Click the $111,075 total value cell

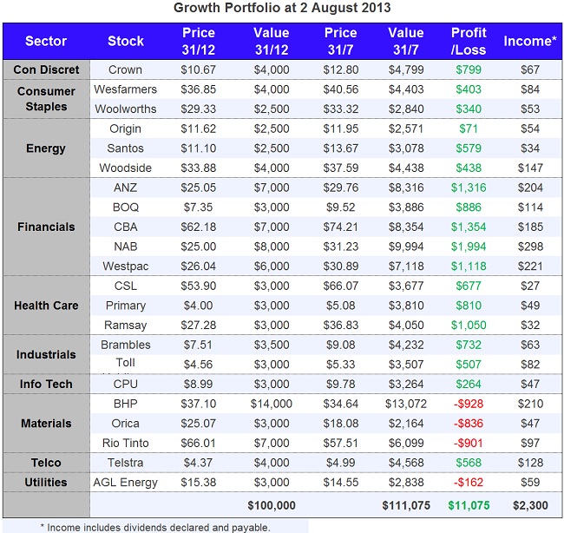(406, 504)
